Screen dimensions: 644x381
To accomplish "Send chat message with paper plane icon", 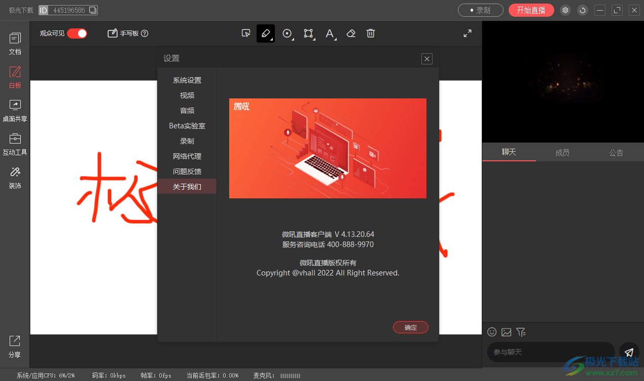I will point(629,352).
